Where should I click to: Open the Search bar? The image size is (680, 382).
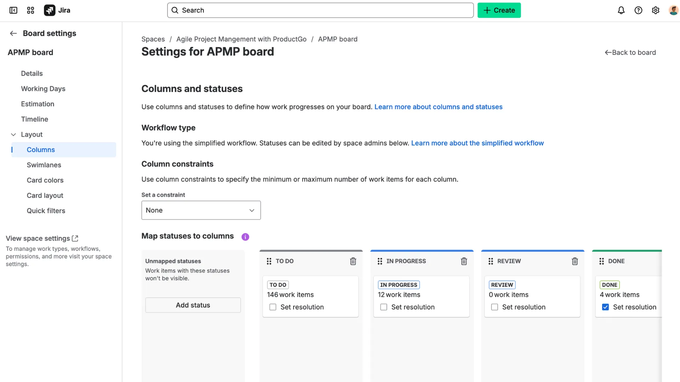point(319,10)
